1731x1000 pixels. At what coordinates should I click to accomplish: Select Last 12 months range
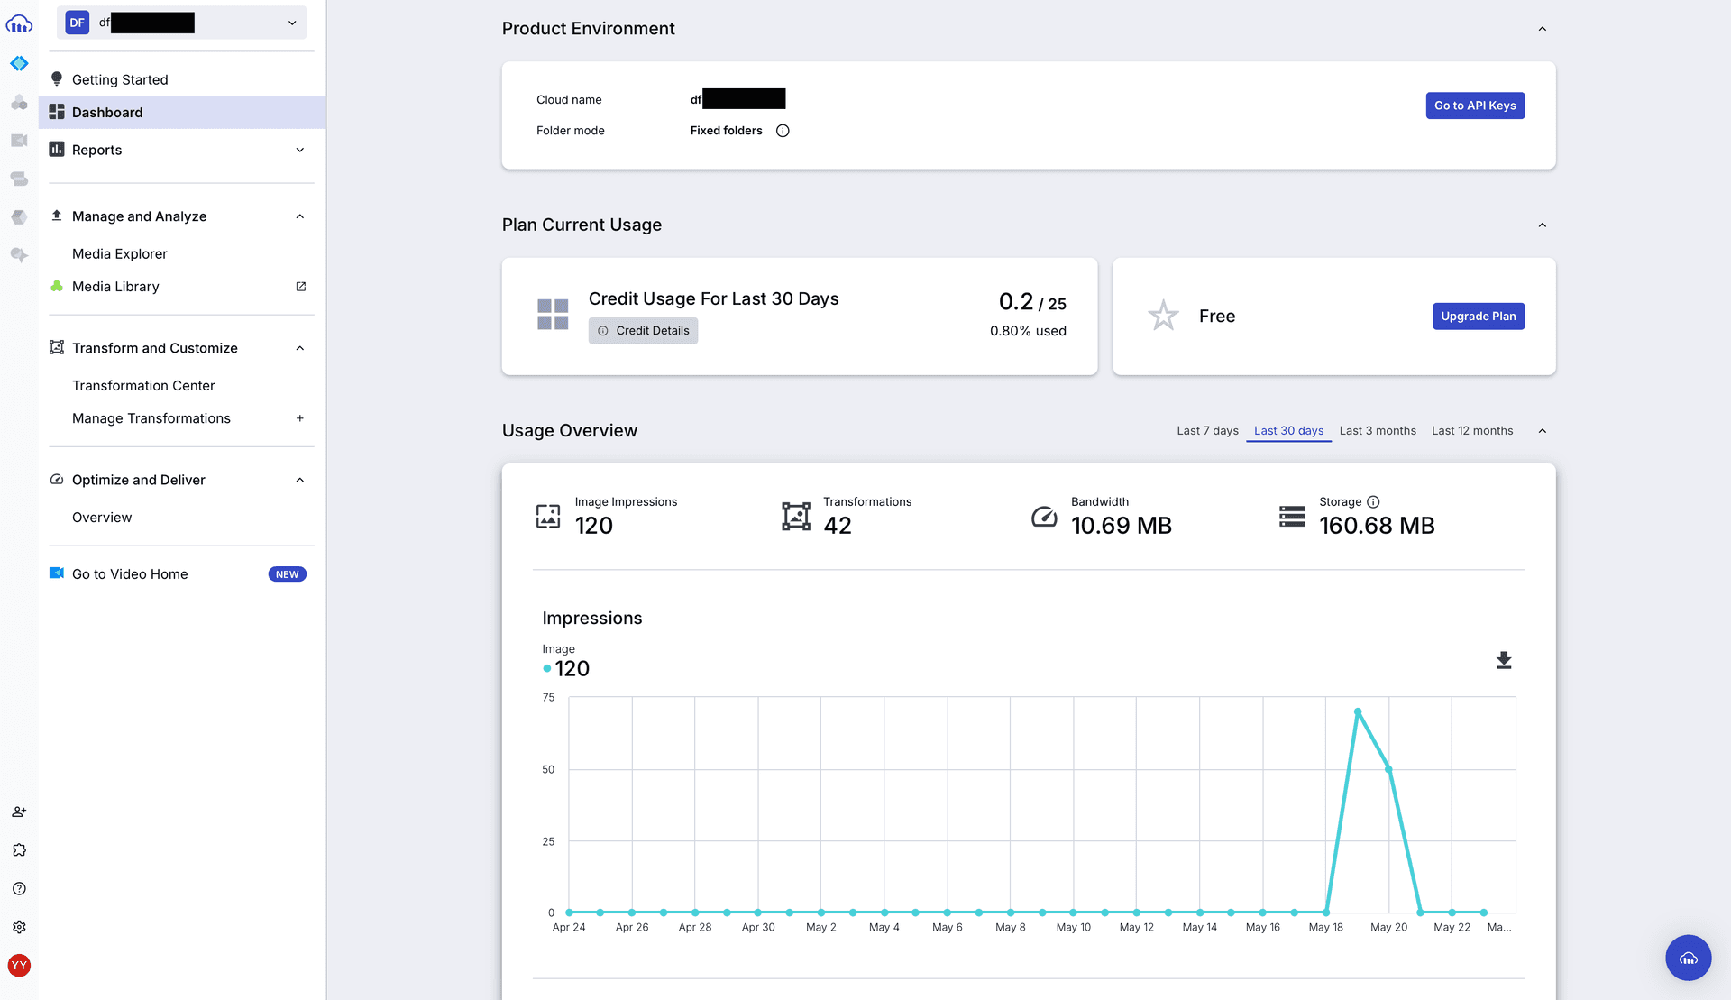[x=1472, y=430]
